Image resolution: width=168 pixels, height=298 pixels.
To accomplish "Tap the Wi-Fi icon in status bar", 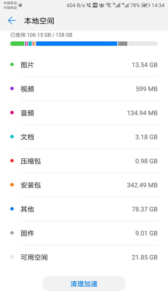I will (109, 5).
